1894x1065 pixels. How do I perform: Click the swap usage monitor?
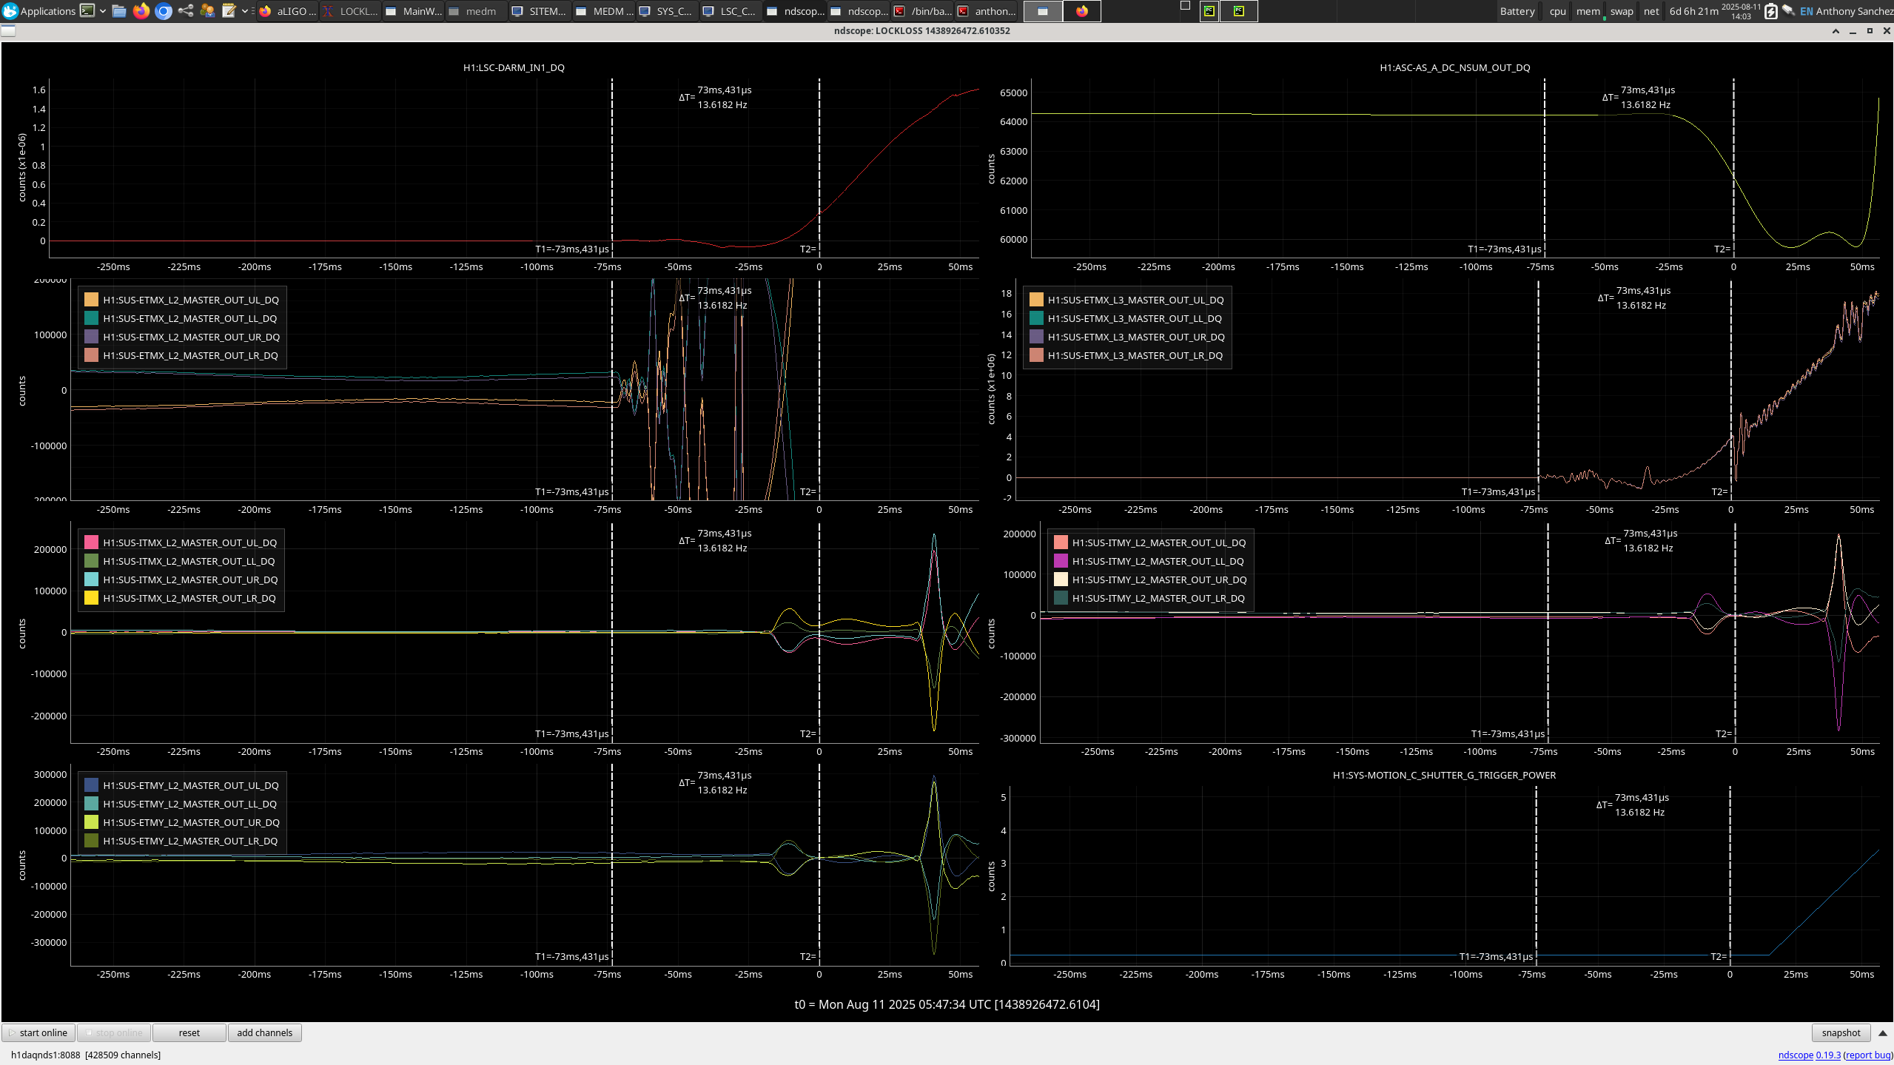pyautogui.click(x=1622, y=11)
